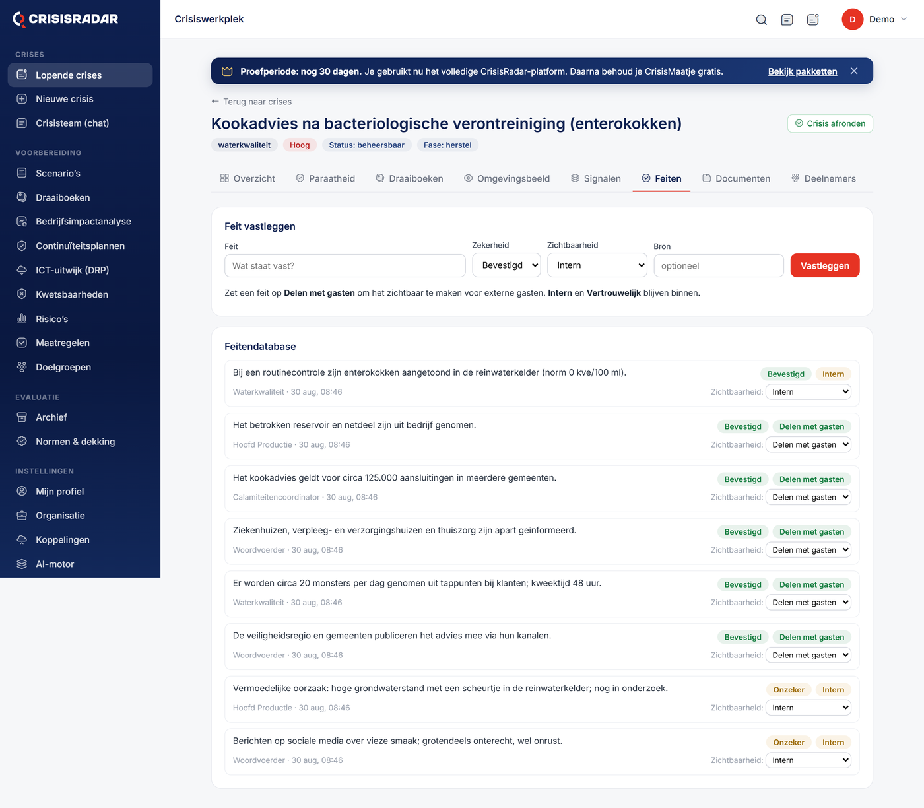924x808 pixels.
Task: Switch to the Documenten tab
Action: pyautogui.click(x=736, y=178)
